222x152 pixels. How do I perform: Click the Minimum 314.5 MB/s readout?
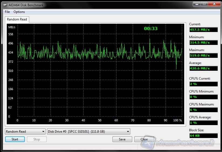(203, 43)
